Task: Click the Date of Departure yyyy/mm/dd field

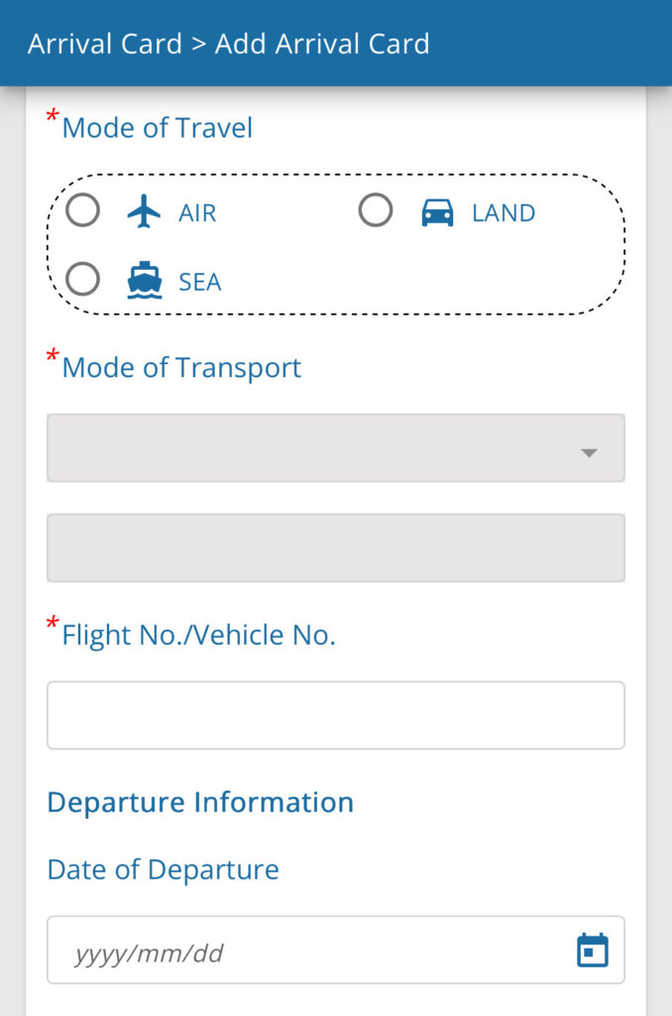Action: tap(336, 950)
